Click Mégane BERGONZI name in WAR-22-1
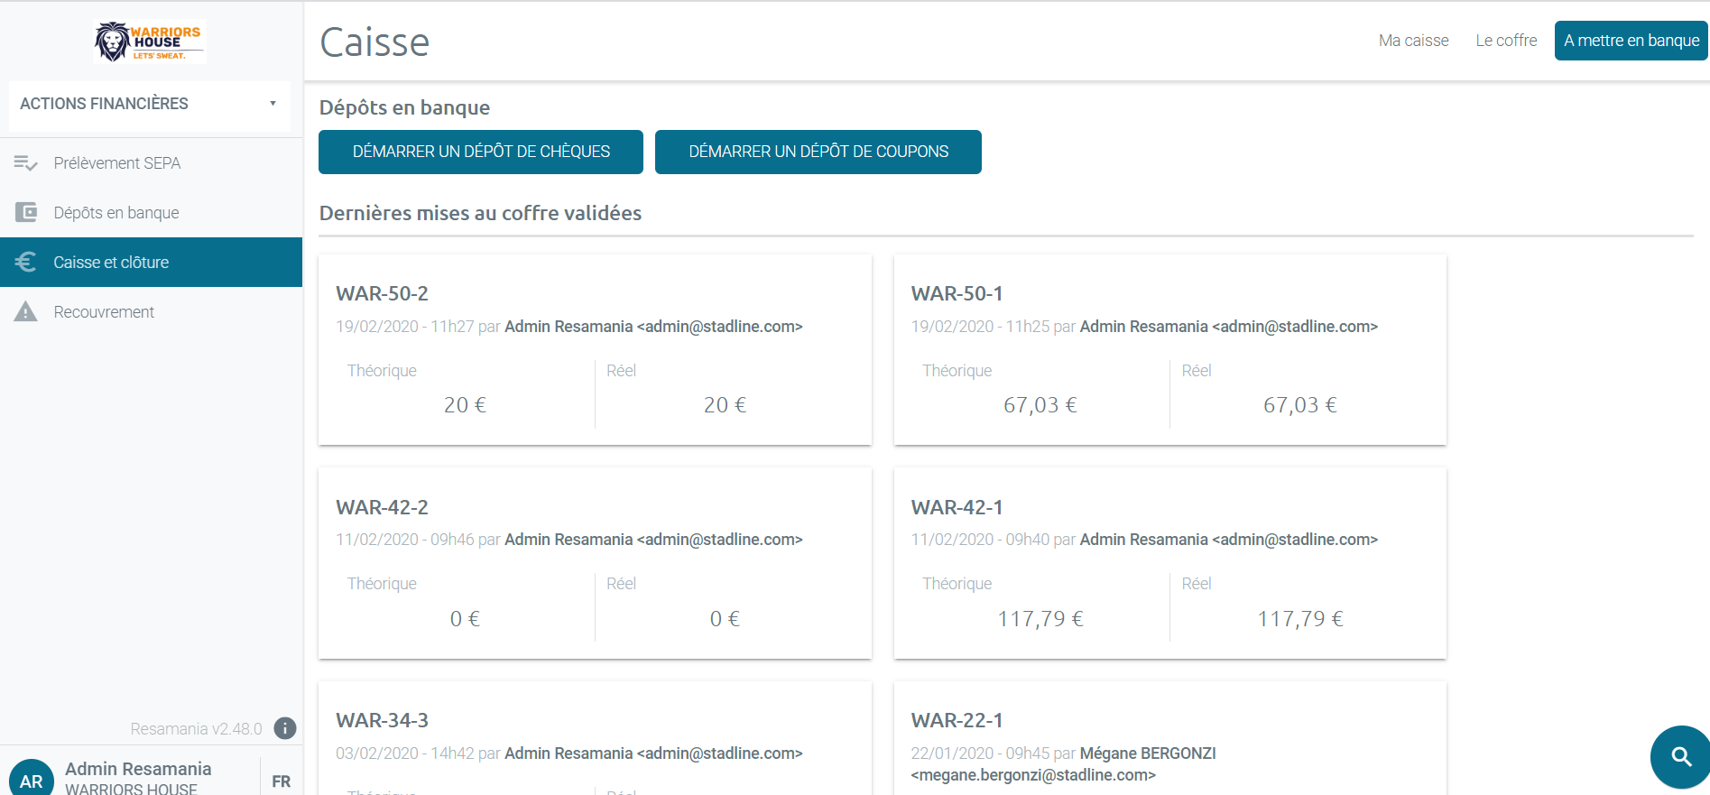The image size is (1710, 795). tap(1148, 753)
